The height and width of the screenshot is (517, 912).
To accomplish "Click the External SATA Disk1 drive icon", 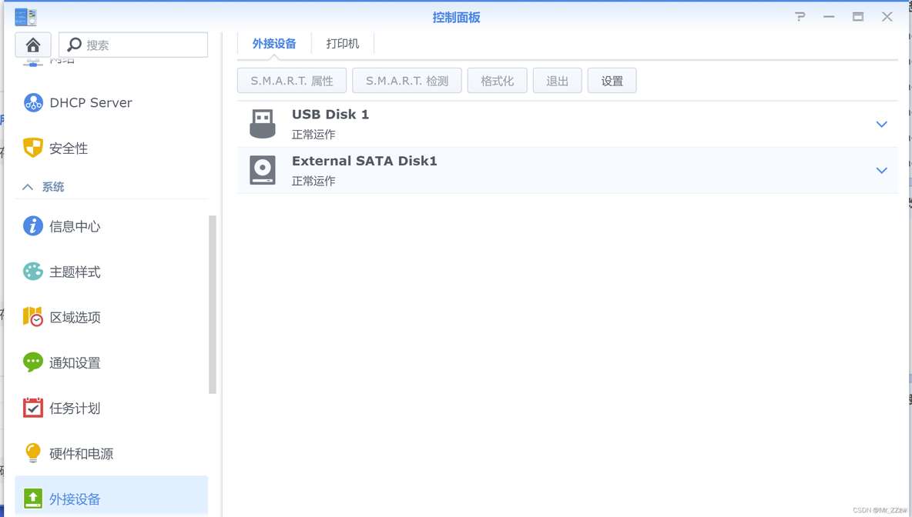I will [x=263, y=170].
